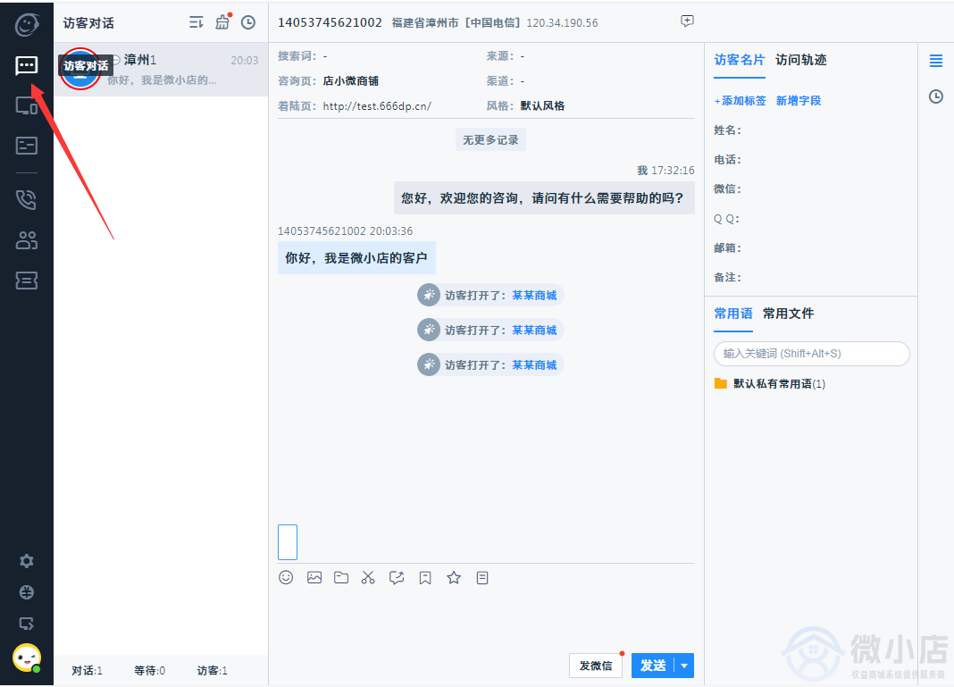This screenshot has width=954, height=687.
Task: Open the device monitor sidebar icon
Action: click(26, 106)
